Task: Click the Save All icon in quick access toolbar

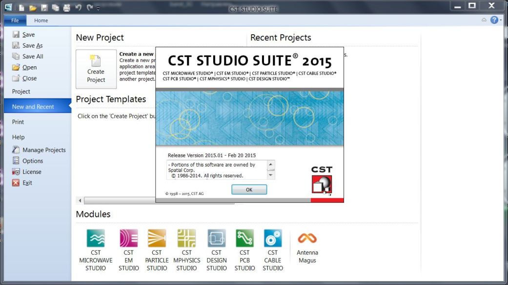Action: point(56,8)
